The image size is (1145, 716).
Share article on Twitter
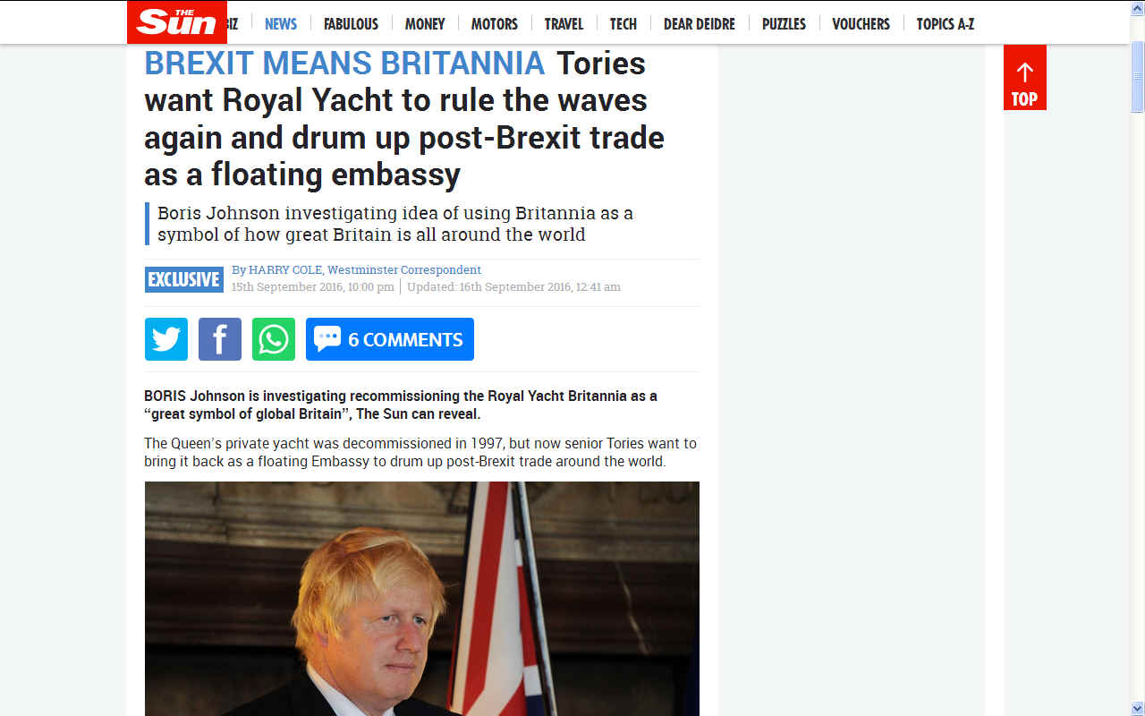tap(166, 339)
